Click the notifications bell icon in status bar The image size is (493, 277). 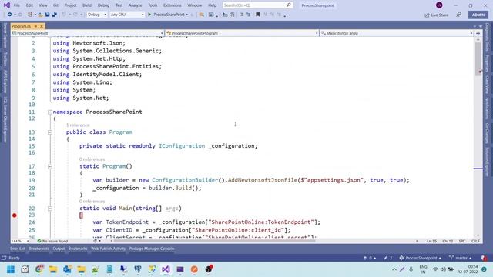click(x=484, y=258)
